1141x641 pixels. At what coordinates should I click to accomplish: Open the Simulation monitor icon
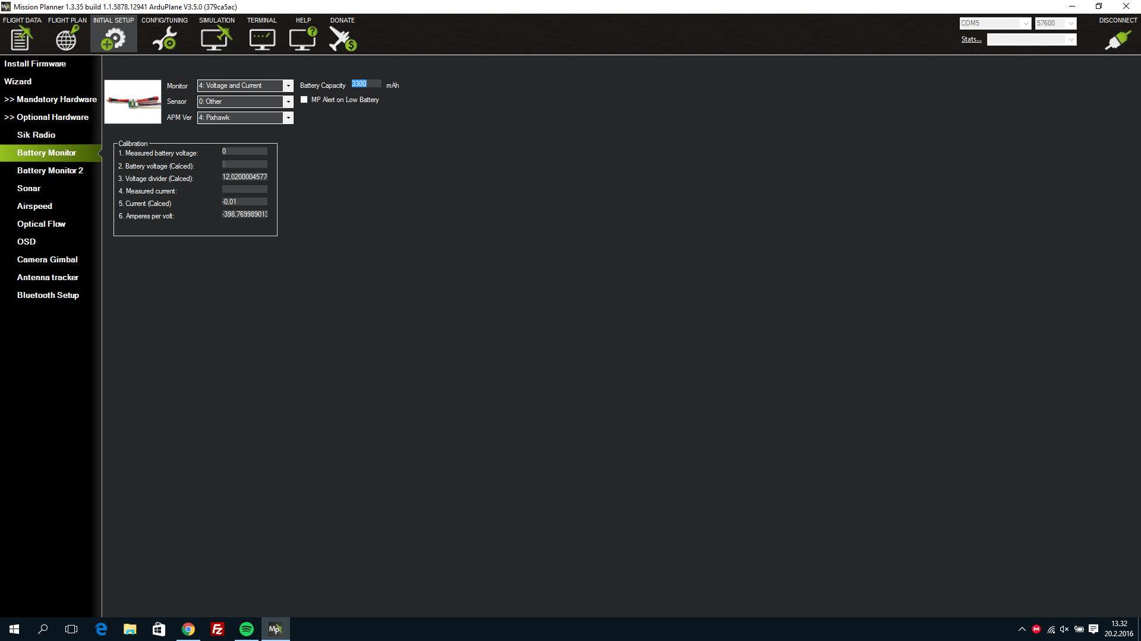tap(216, 39)
